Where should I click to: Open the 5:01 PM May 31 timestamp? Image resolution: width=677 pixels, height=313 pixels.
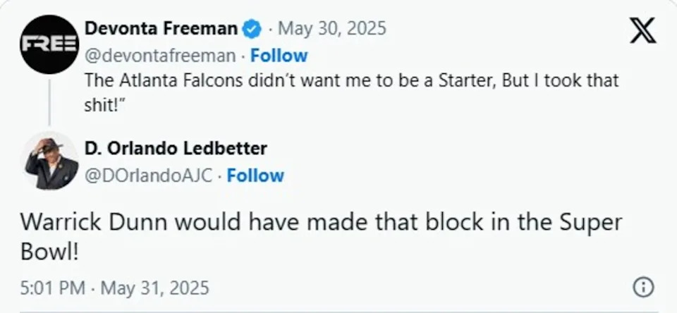pyautogui.click(x=114, y=288)
